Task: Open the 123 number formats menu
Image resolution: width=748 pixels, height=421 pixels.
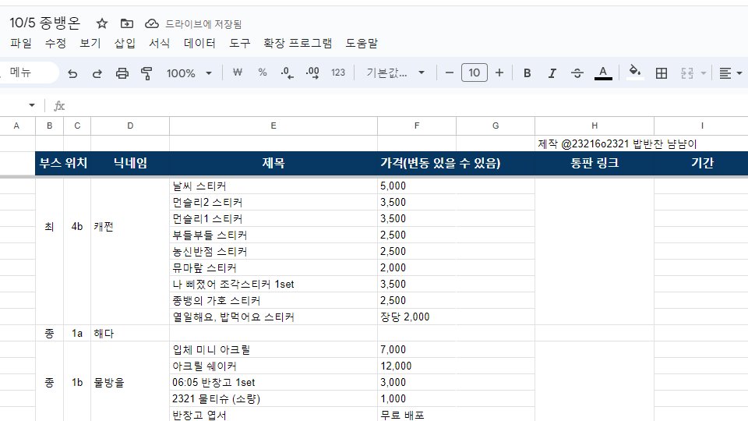Action: click(x=337, y=73)
